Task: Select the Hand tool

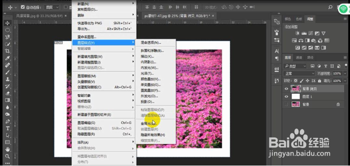Action: 8,149
